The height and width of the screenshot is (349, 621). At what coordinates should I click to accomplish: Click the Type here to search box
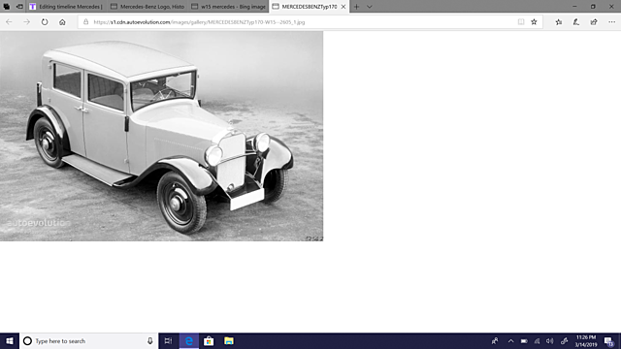coord(88,341)
